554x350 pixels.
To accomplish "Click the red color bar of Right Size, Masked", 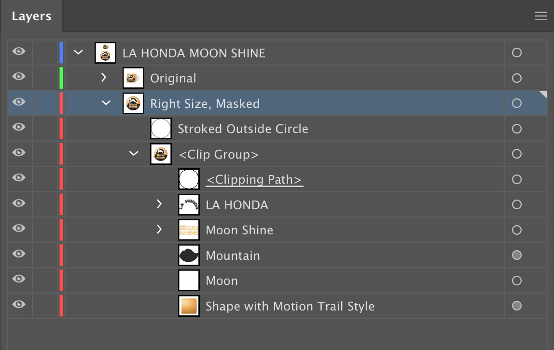I will pyautogui.click(x=61, y=103).
